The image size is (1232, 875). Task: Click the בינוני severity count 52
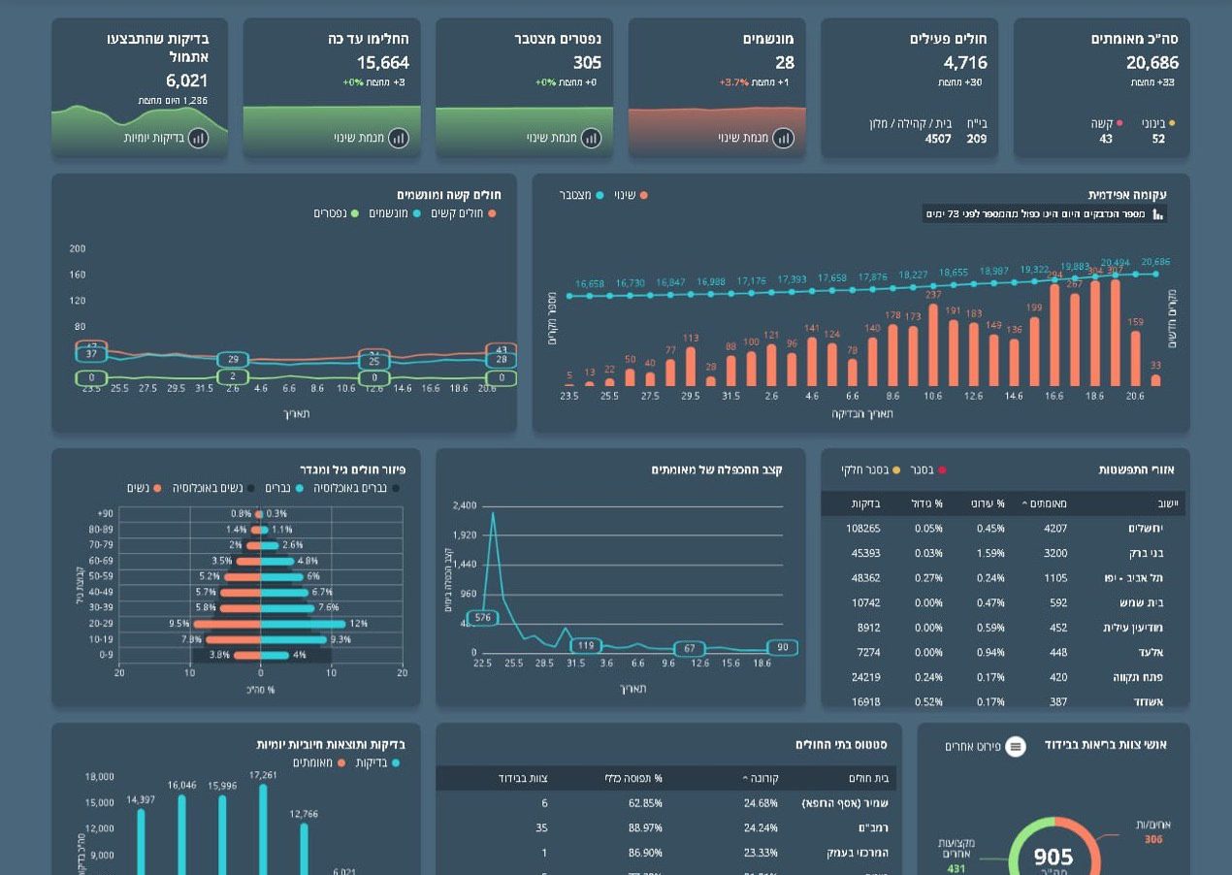(1158, 139)
